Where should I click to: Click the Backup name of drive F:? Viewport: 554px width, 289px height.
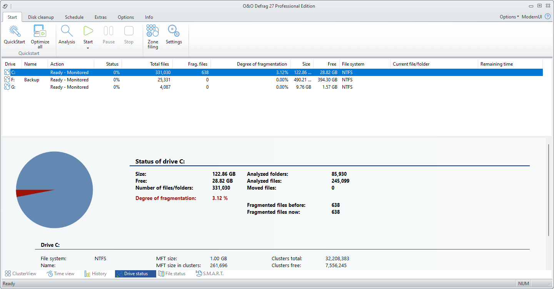tap(32, 79)
